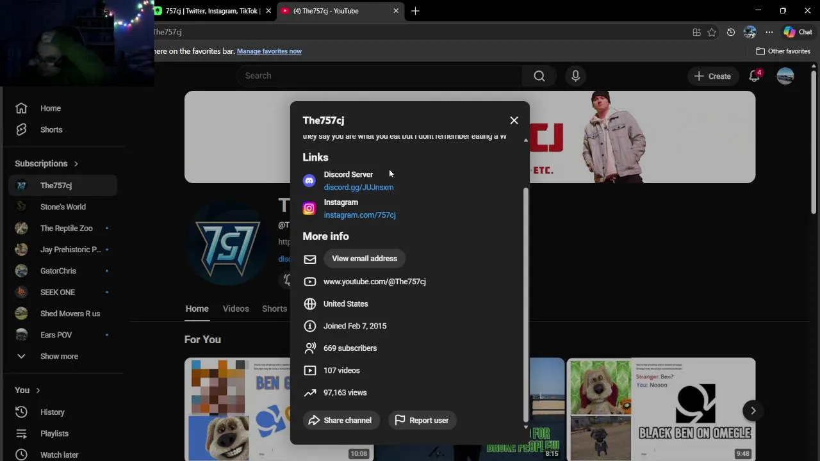Open History in sidebar
Screen dimensions: 820x461
63,412
